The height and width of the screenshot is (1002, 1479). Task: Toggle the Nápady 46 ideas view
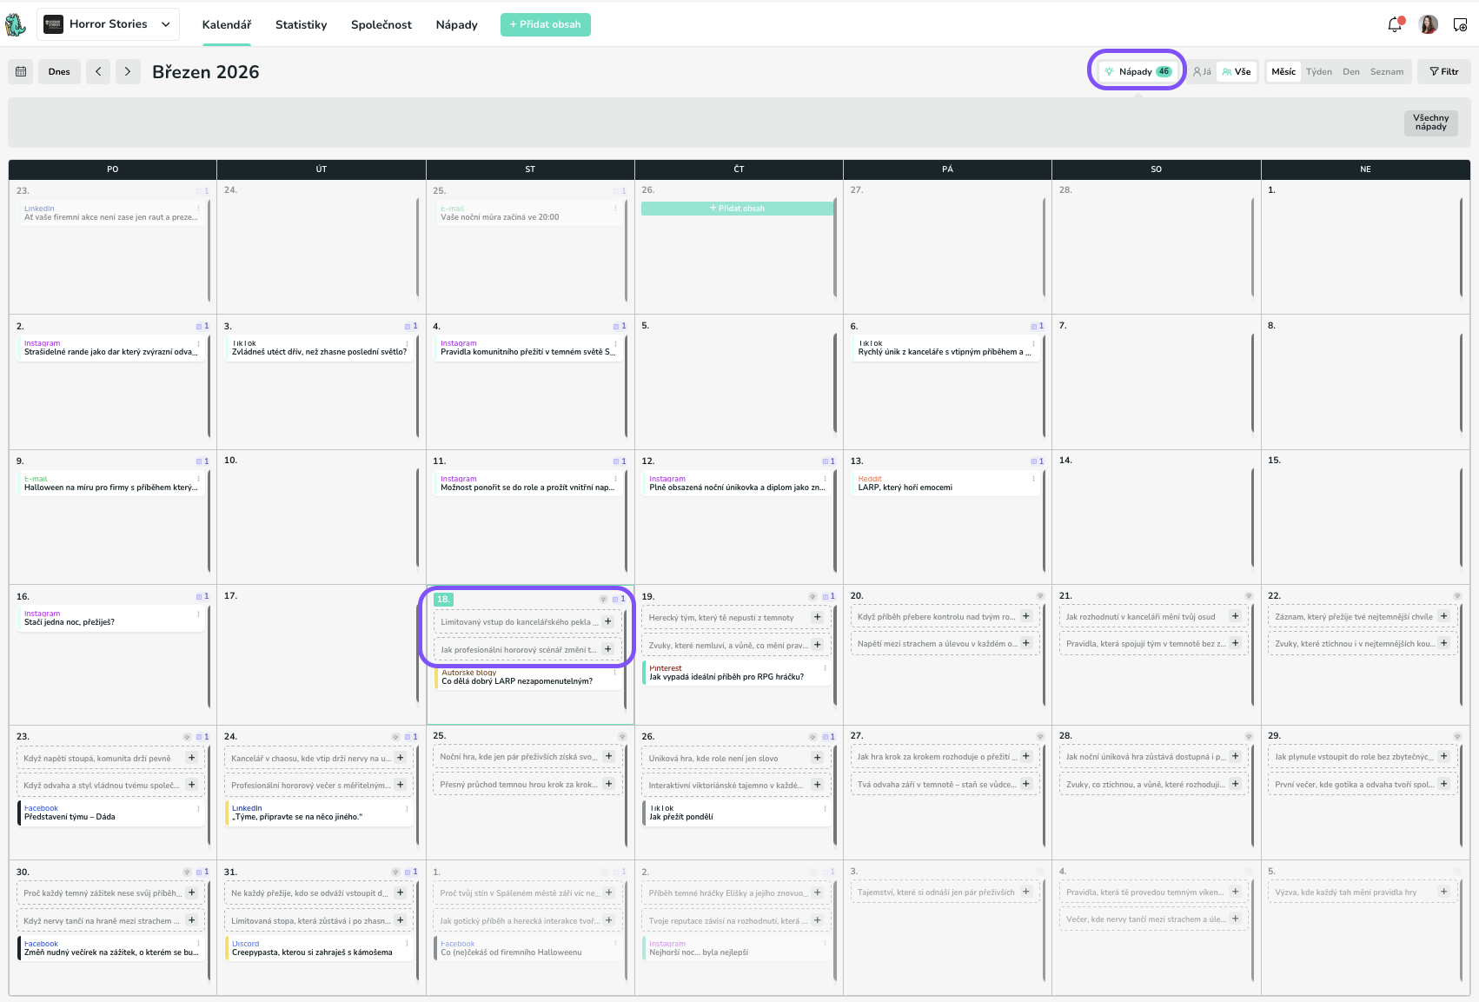[1137, 72]
